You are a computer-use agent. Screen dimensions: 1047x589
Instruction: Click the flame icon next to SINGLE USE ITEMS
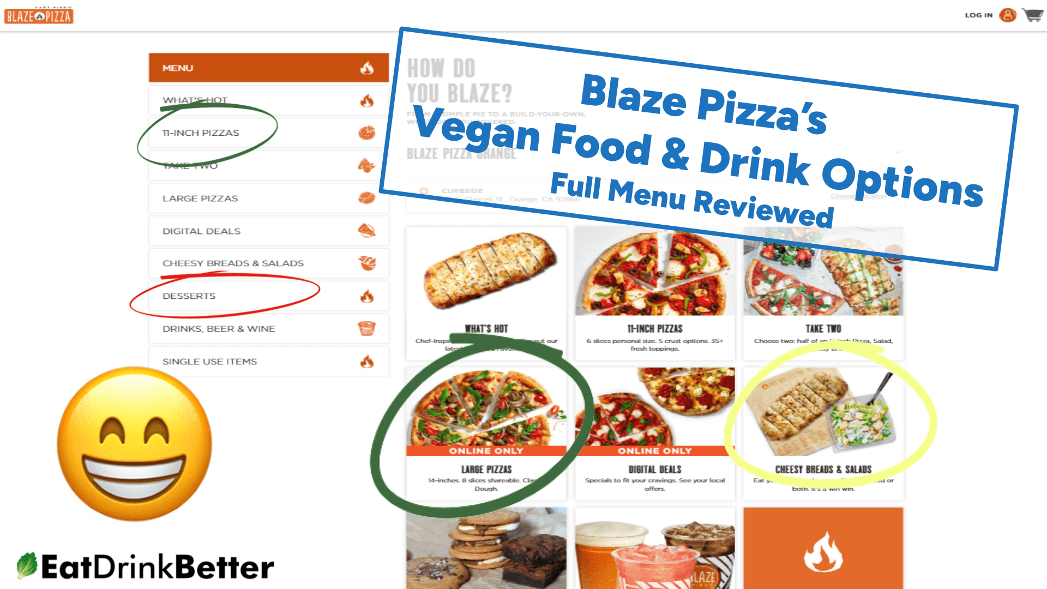(x=368, y=361)
